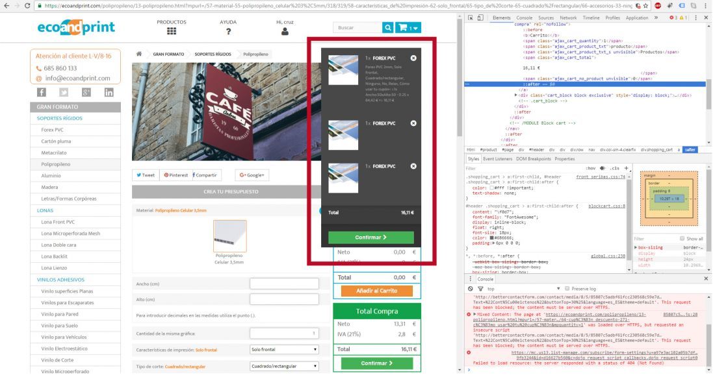This screenshot has height=375, width=715.
Task: Remove the third FOREX PVC cart item
Action: (x=413, y=166)
